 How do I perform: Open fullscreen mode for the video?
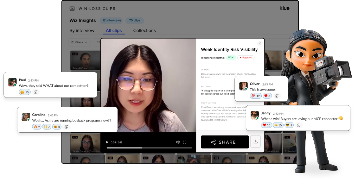pyautogui.click(x=184, y=142)
